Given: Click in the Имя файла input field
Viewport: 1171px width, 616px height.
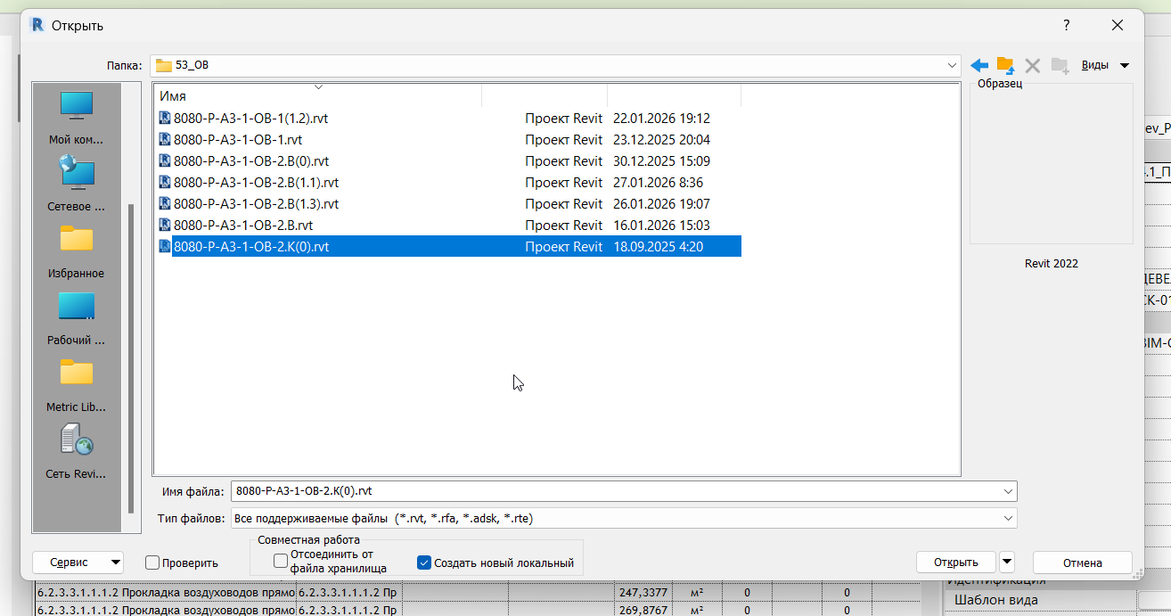Looking at the screenshot, I should coord(615,491).
